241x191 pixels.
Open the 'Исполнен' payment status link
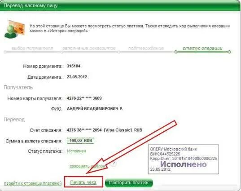76,151
